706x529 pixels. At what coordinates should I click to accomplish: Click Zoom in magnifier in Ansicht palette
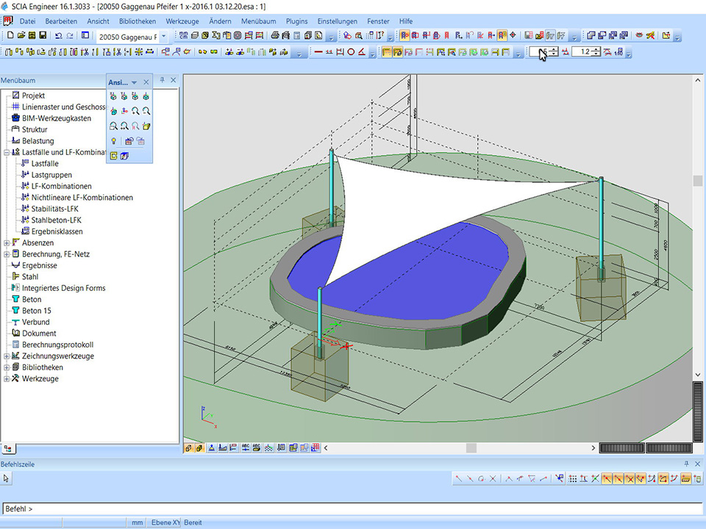[x=135, y=111]
